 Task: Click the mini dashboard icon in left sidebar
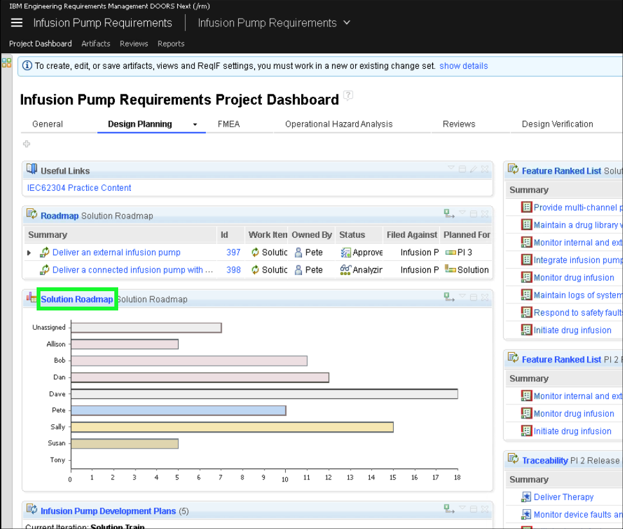6,63
